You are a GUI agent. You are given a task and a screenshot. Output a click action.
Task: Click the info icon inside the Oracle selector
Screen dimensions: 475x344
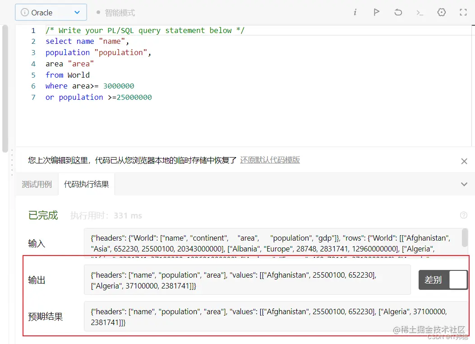point(24,13)
